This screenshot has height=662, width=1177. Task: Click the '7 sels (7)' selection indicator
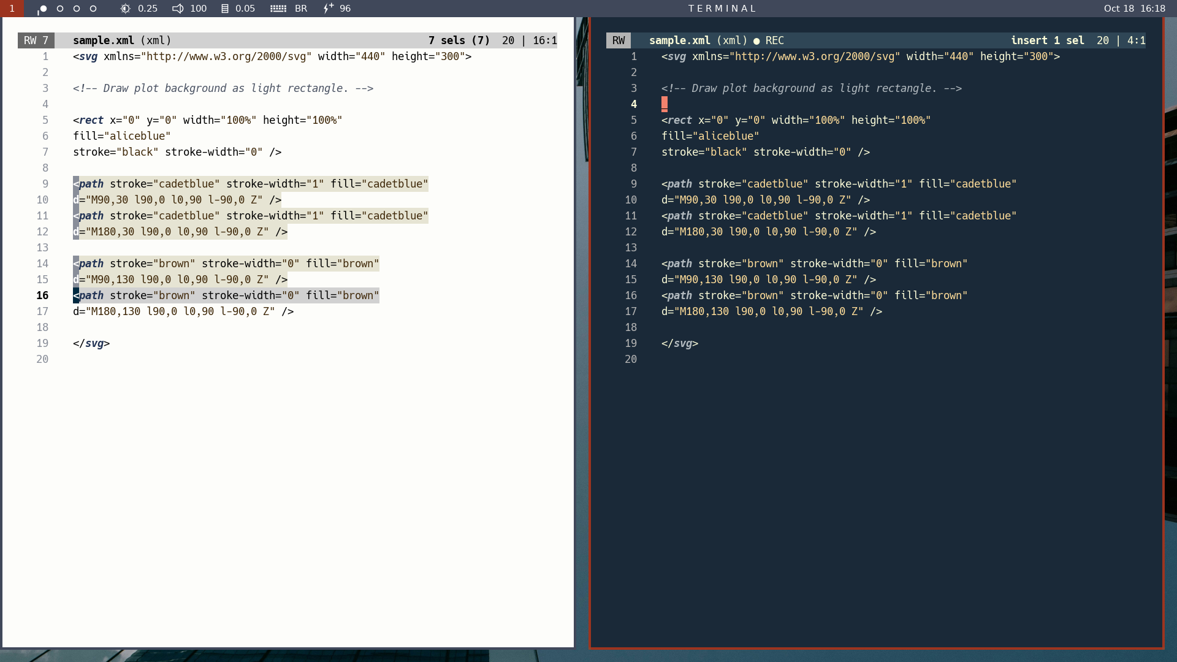pos(459,40)
